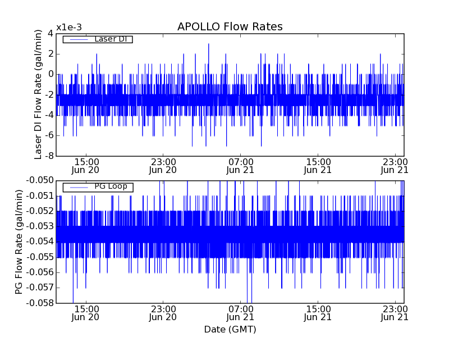Screen dimensions: 449x337
Task: Click the Laser DI peak reaching 3
Action: point(208,45)
